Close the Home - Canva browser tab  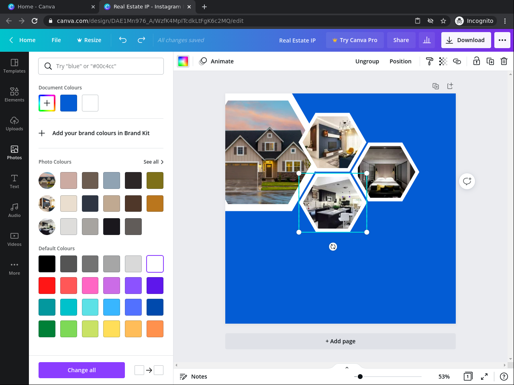point(93,7)
